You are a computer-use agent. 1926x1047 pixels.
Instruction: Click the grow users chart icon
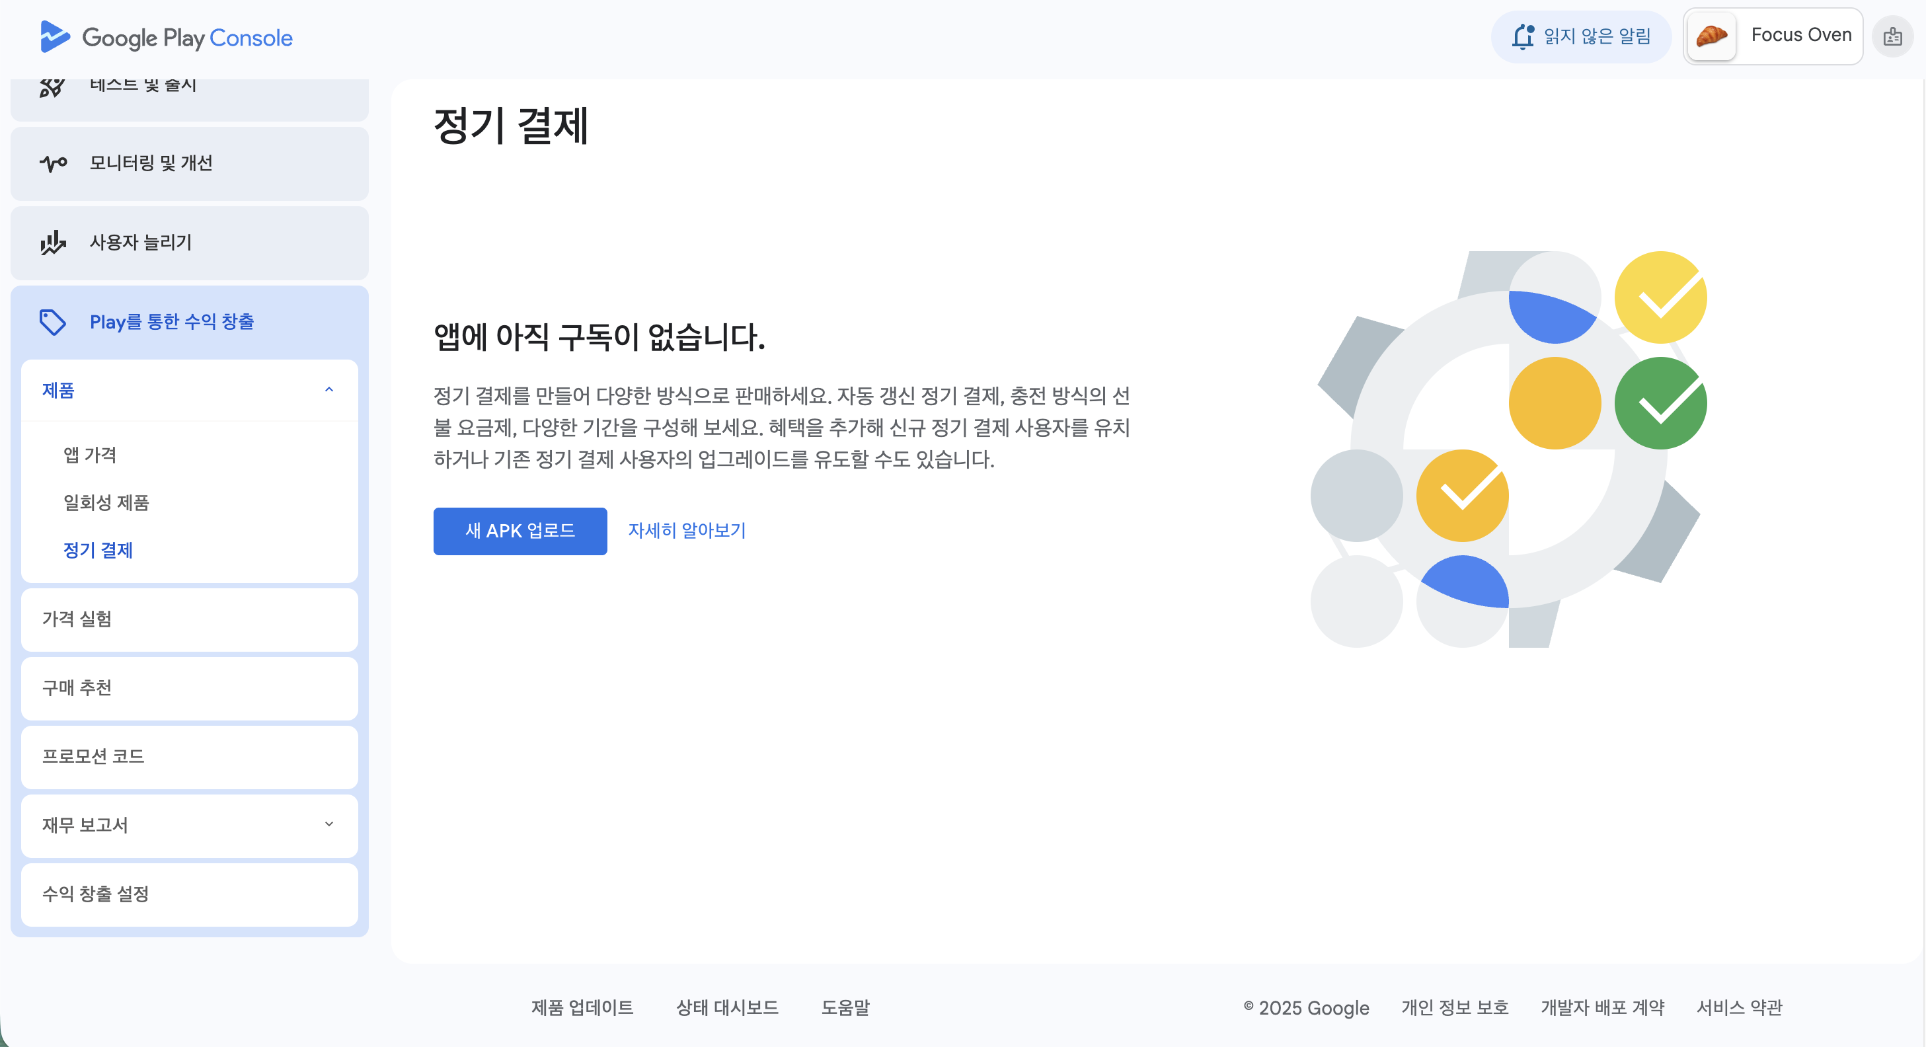53,243
